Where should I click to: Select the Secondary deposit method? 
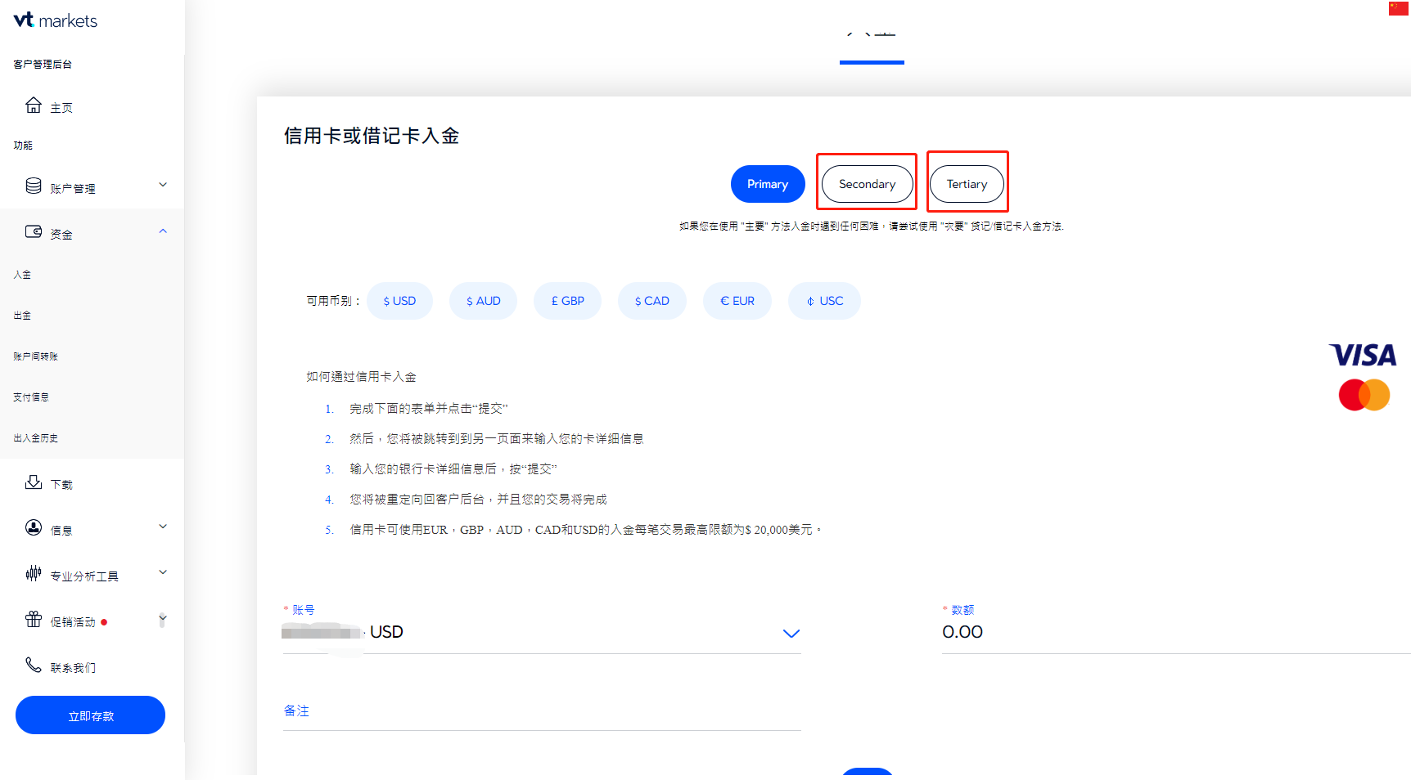point(867,185)
